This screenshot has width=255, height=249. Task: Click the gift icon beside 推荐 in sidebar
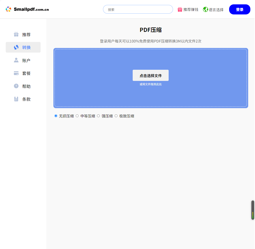[x=16, y=34]
